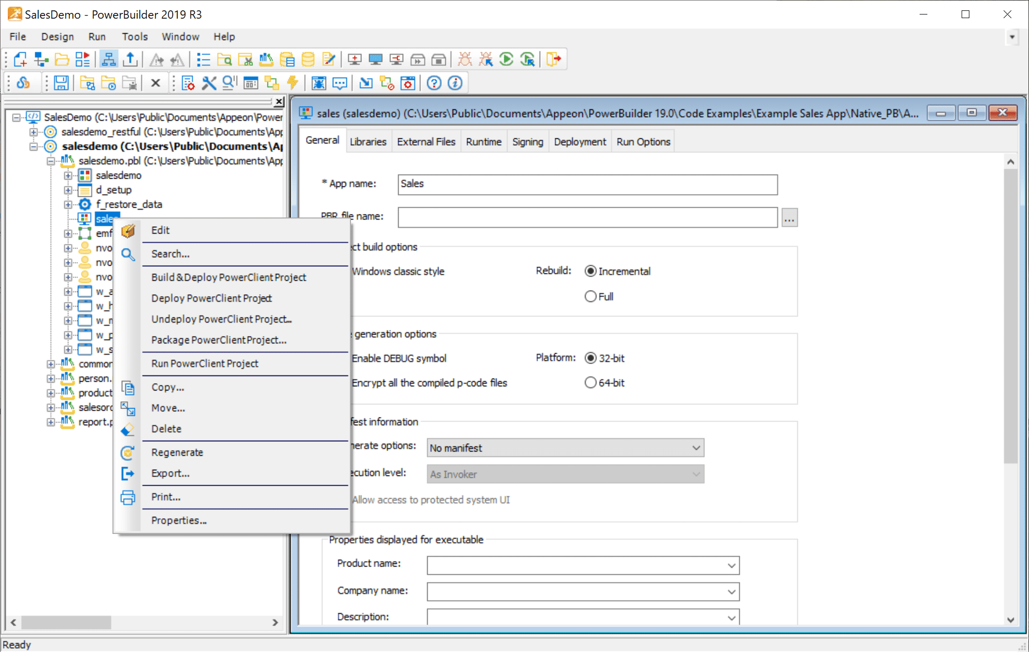This screenshot has height=652, width=1029.
Task: Toggle the Output window toolbar icon
Action: click(130, 60)
